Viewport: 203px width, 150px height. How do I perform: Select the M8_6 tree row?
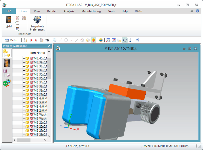tap(30, 98)
